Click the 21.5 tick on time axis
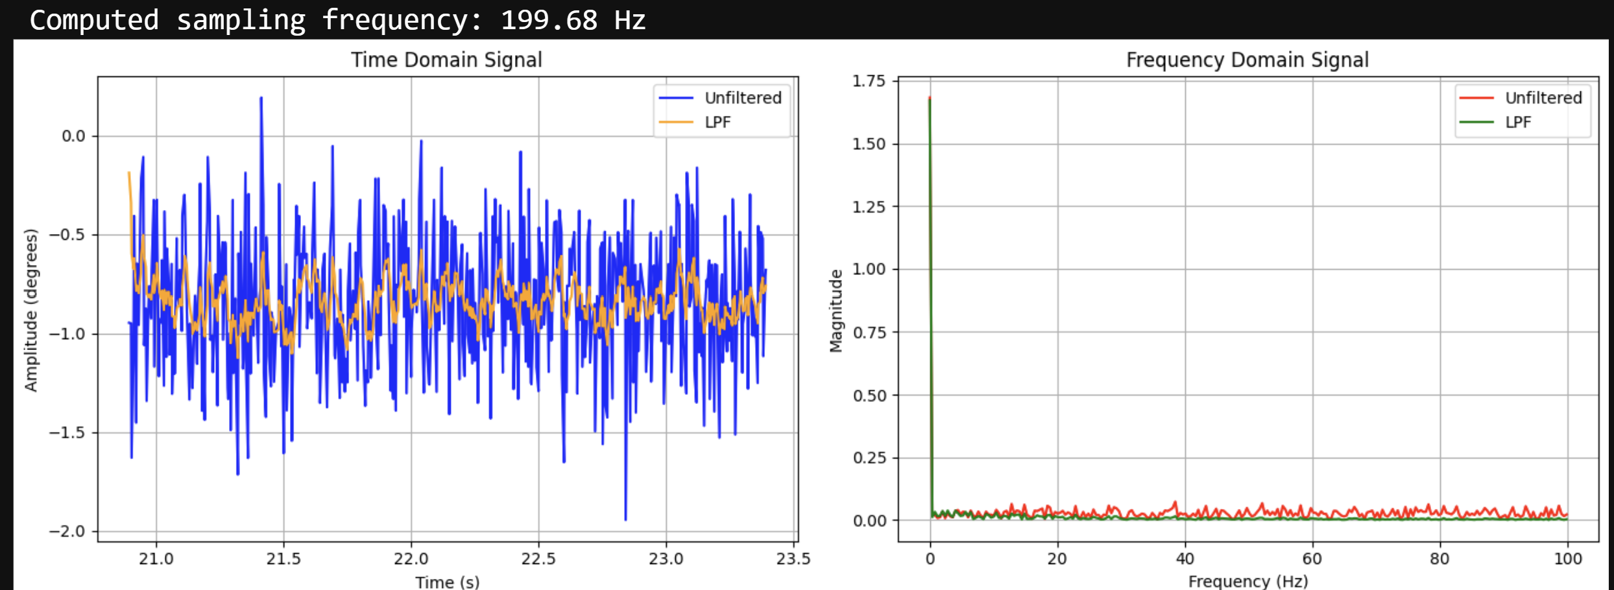Viewport: 1614px width, 590px height. pyautogui.click(x=283, y=559)
